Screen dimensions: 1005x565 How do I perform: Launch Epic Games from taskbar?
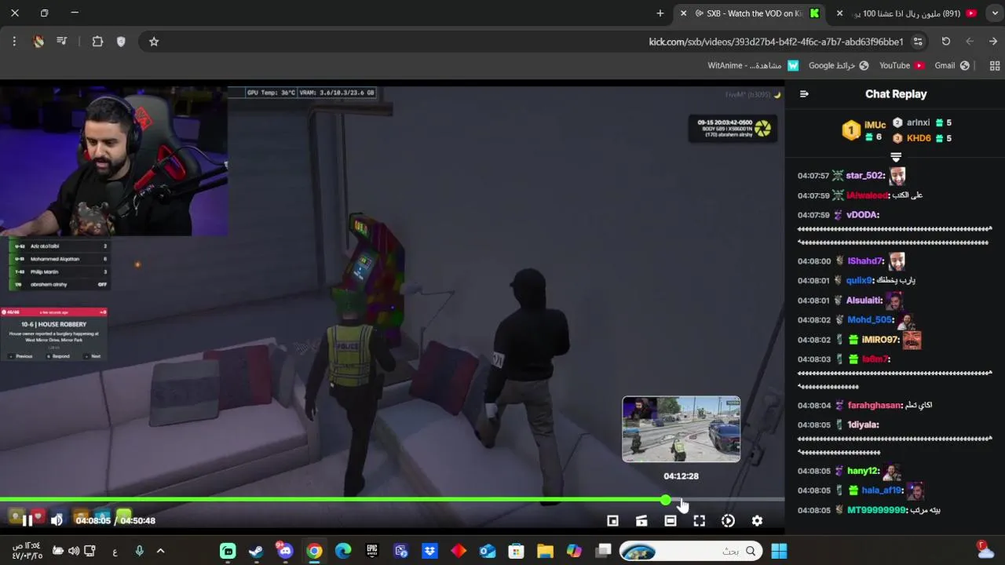click(x=372, y=552)
